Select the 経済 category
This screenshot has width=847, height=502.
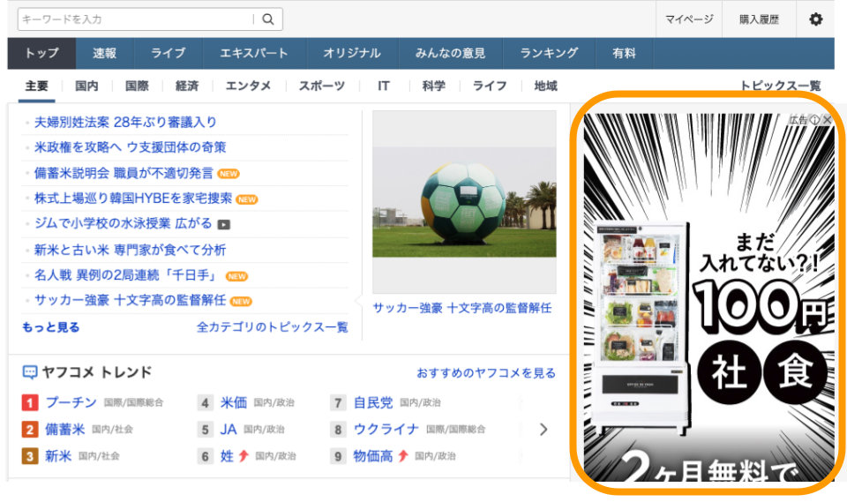tap(187, 86)
